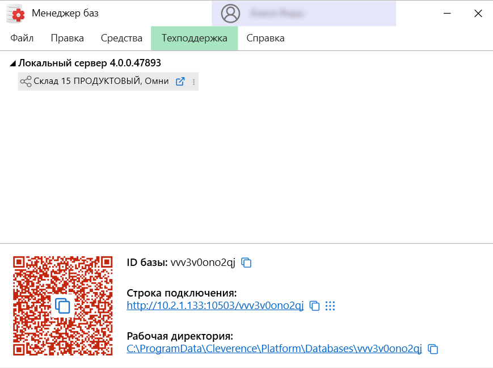Open the C:\ProgramData\Cleverence working directory link
This screenshot has width=493, height=368.
tap(274, 349)
